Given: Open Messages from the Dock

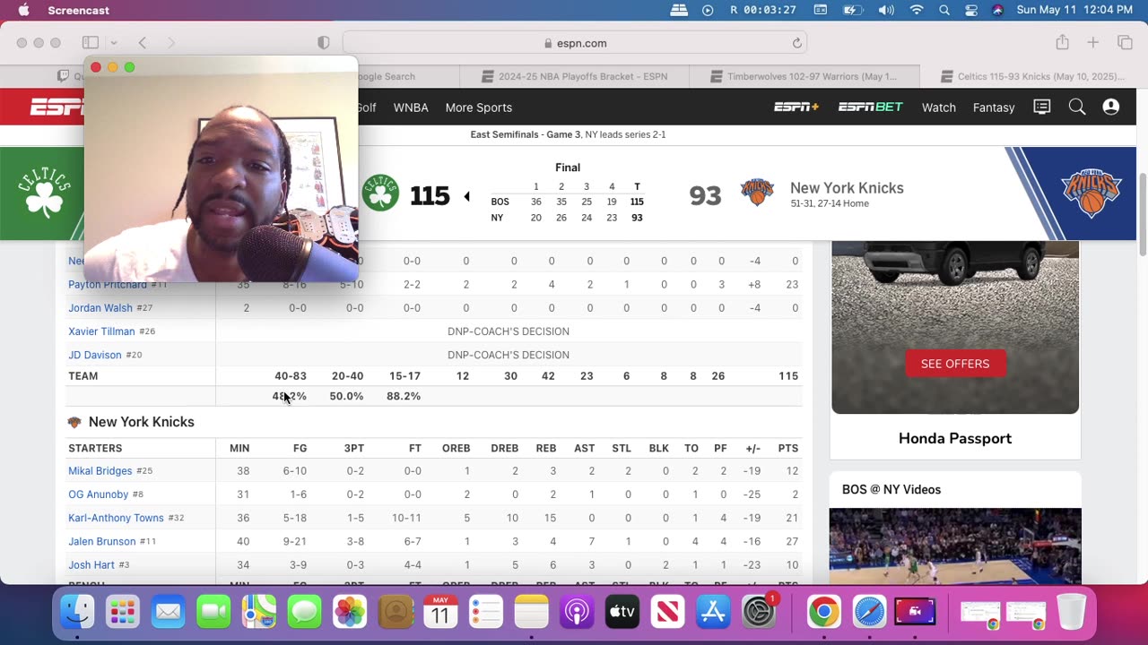Looking at the screenshot, I should point(304,612).
